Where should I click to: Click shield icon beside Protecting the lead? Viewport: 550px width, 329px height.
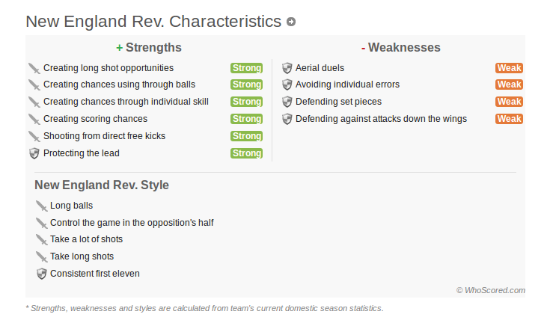tap(34, 153)
